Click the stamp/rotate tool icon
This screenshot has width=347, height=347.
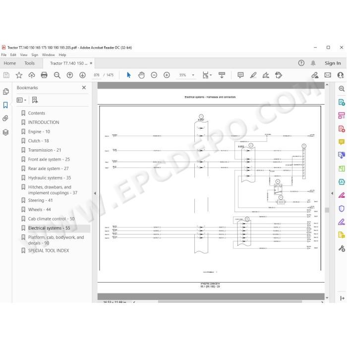click(x=279, y=75)
